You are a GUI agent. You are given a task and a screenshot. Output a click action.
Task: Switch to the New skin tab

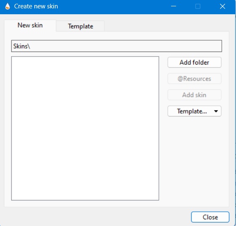pos(30,25)
